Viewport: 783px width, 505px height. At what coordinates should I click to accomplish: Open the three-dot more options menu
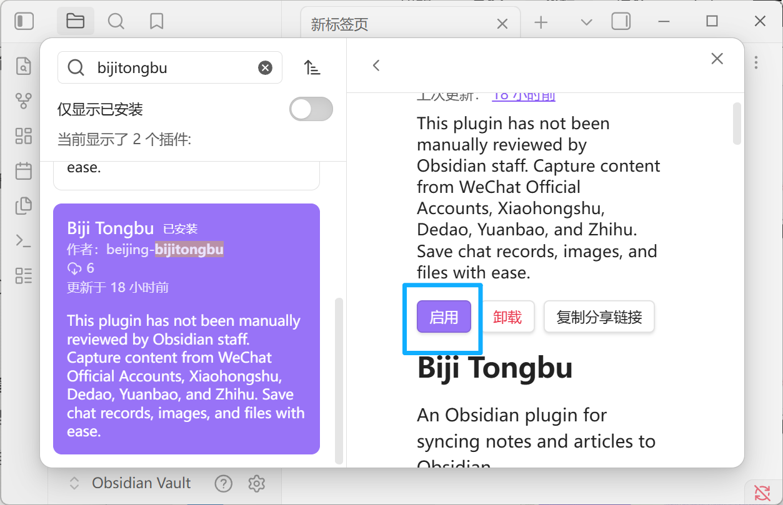click(756, 62)
